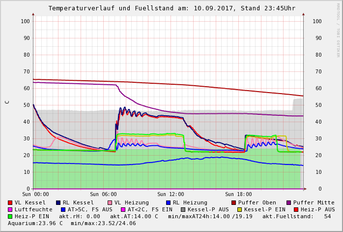Select the pink VL Heizung legend swatch
The image size is (343, 232).
110,202
